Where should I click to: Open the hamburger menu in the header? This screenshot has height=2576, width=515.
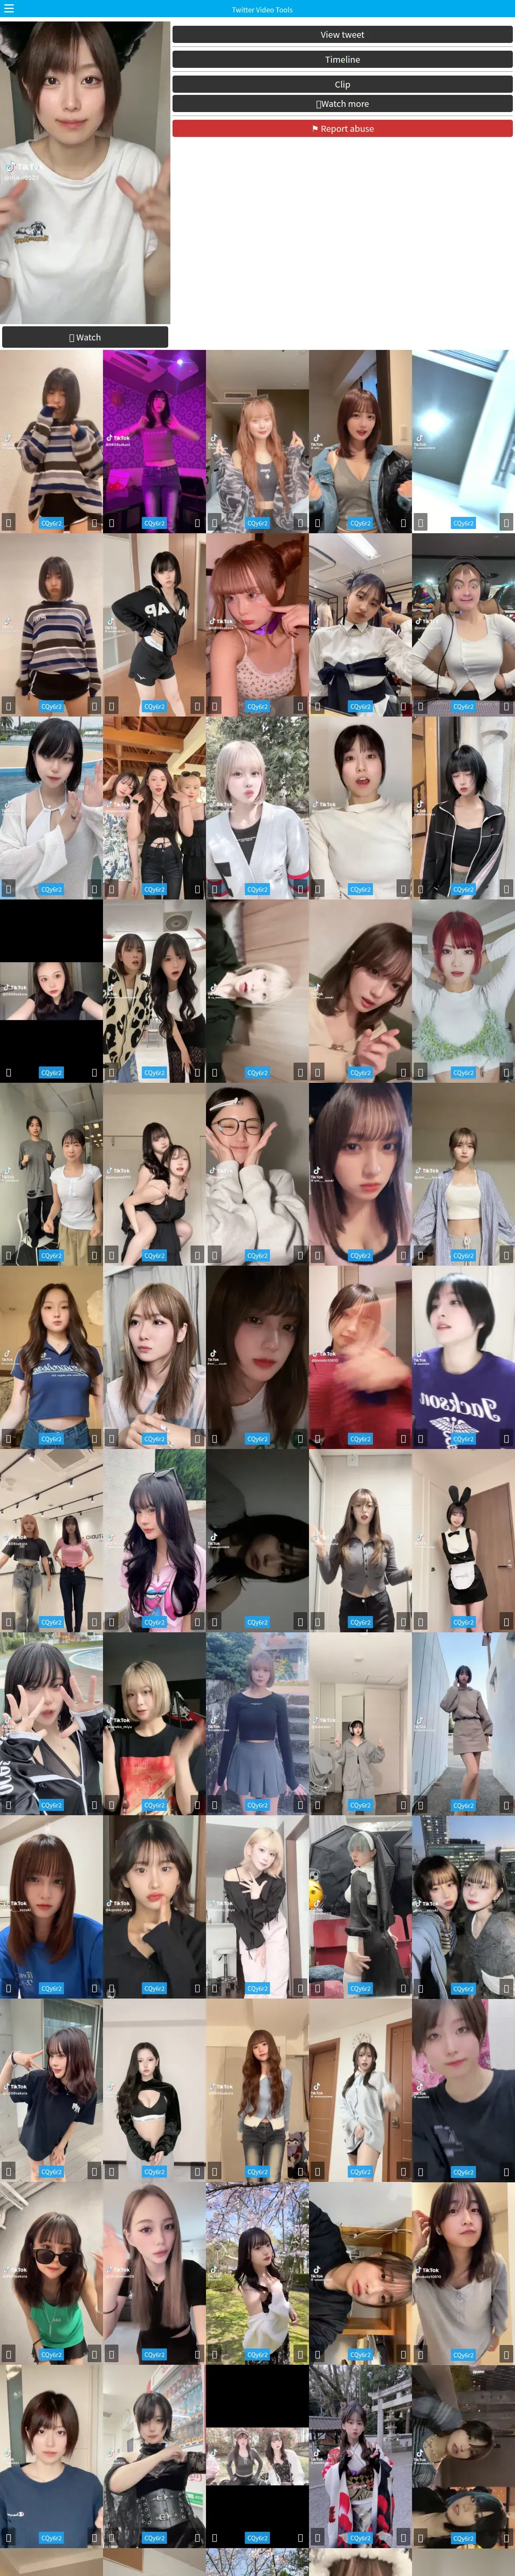coord(8,9)
